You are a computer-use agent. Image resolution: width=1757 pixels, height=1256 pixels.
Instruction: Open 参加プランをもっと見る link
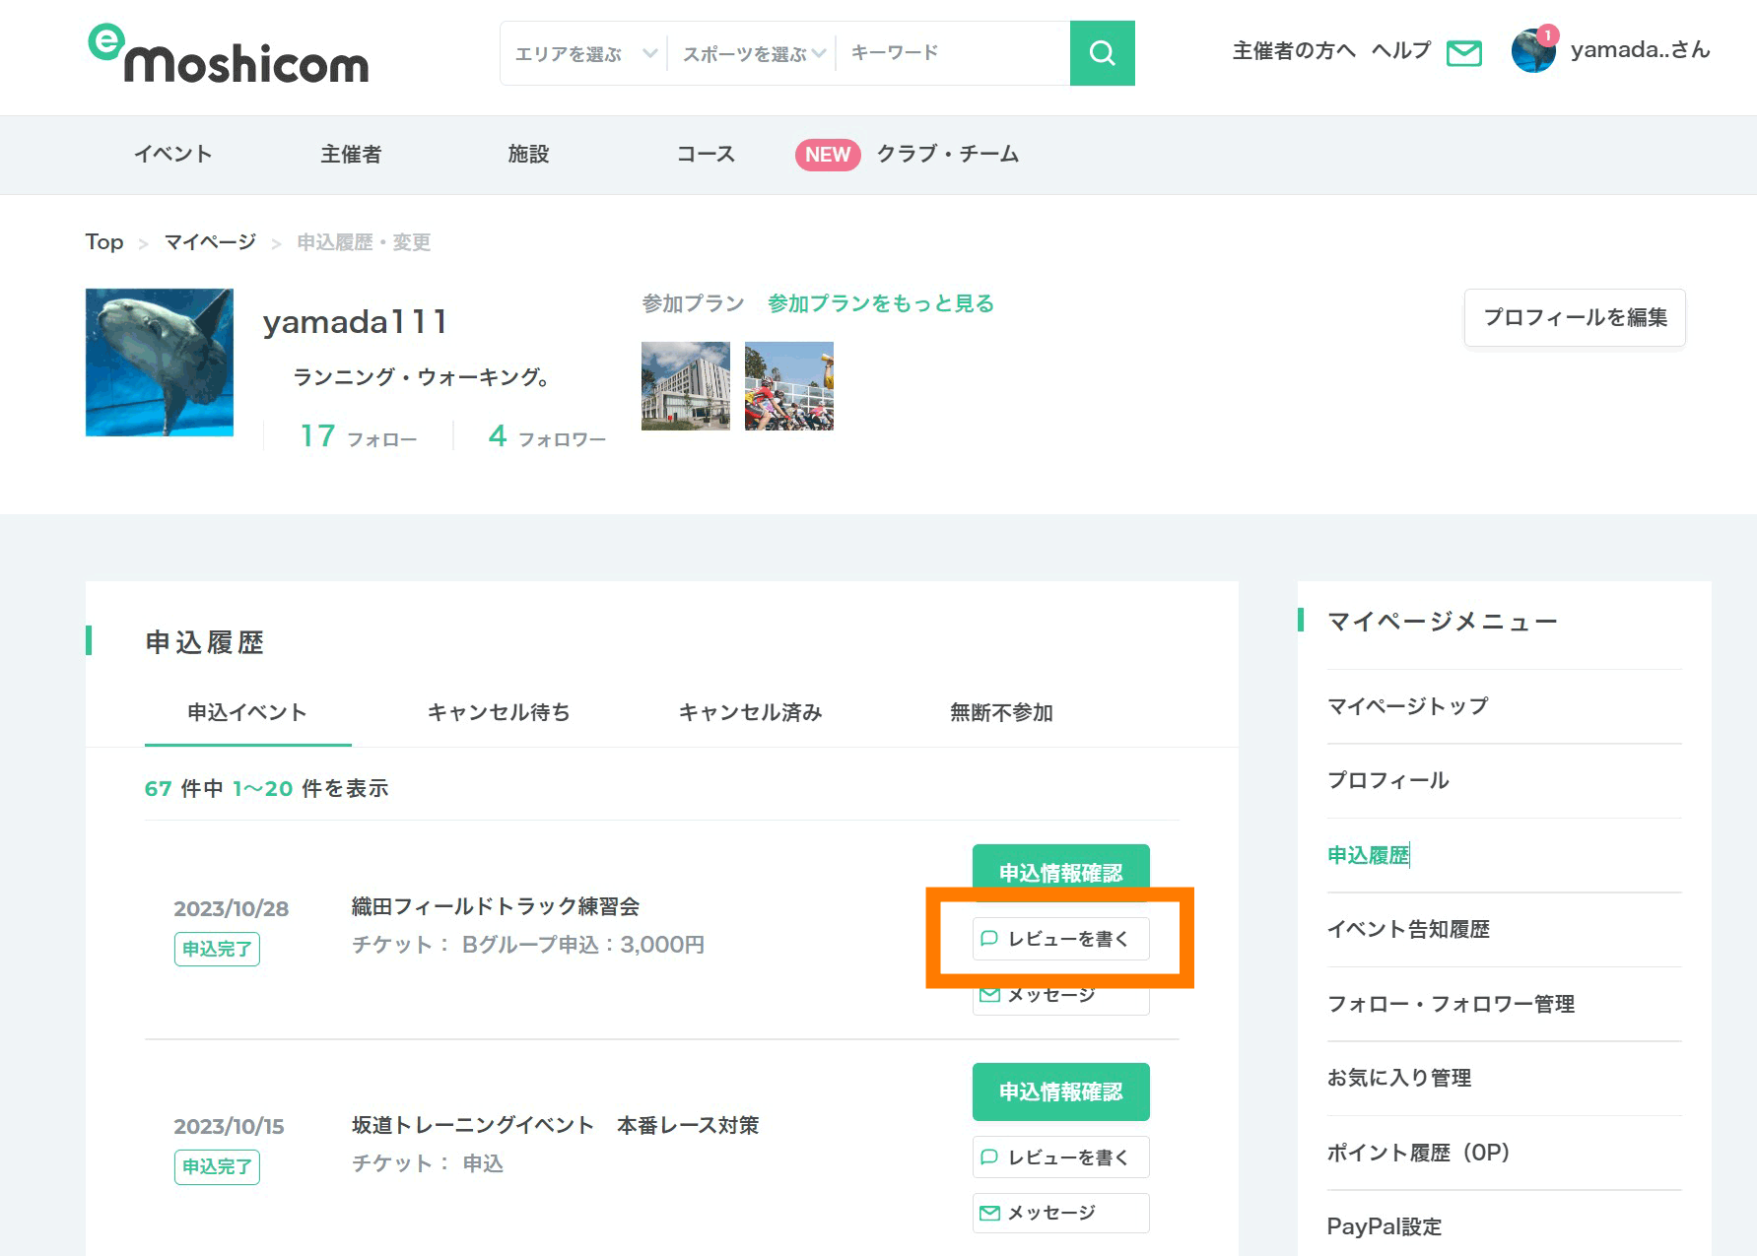click(880, 303)
